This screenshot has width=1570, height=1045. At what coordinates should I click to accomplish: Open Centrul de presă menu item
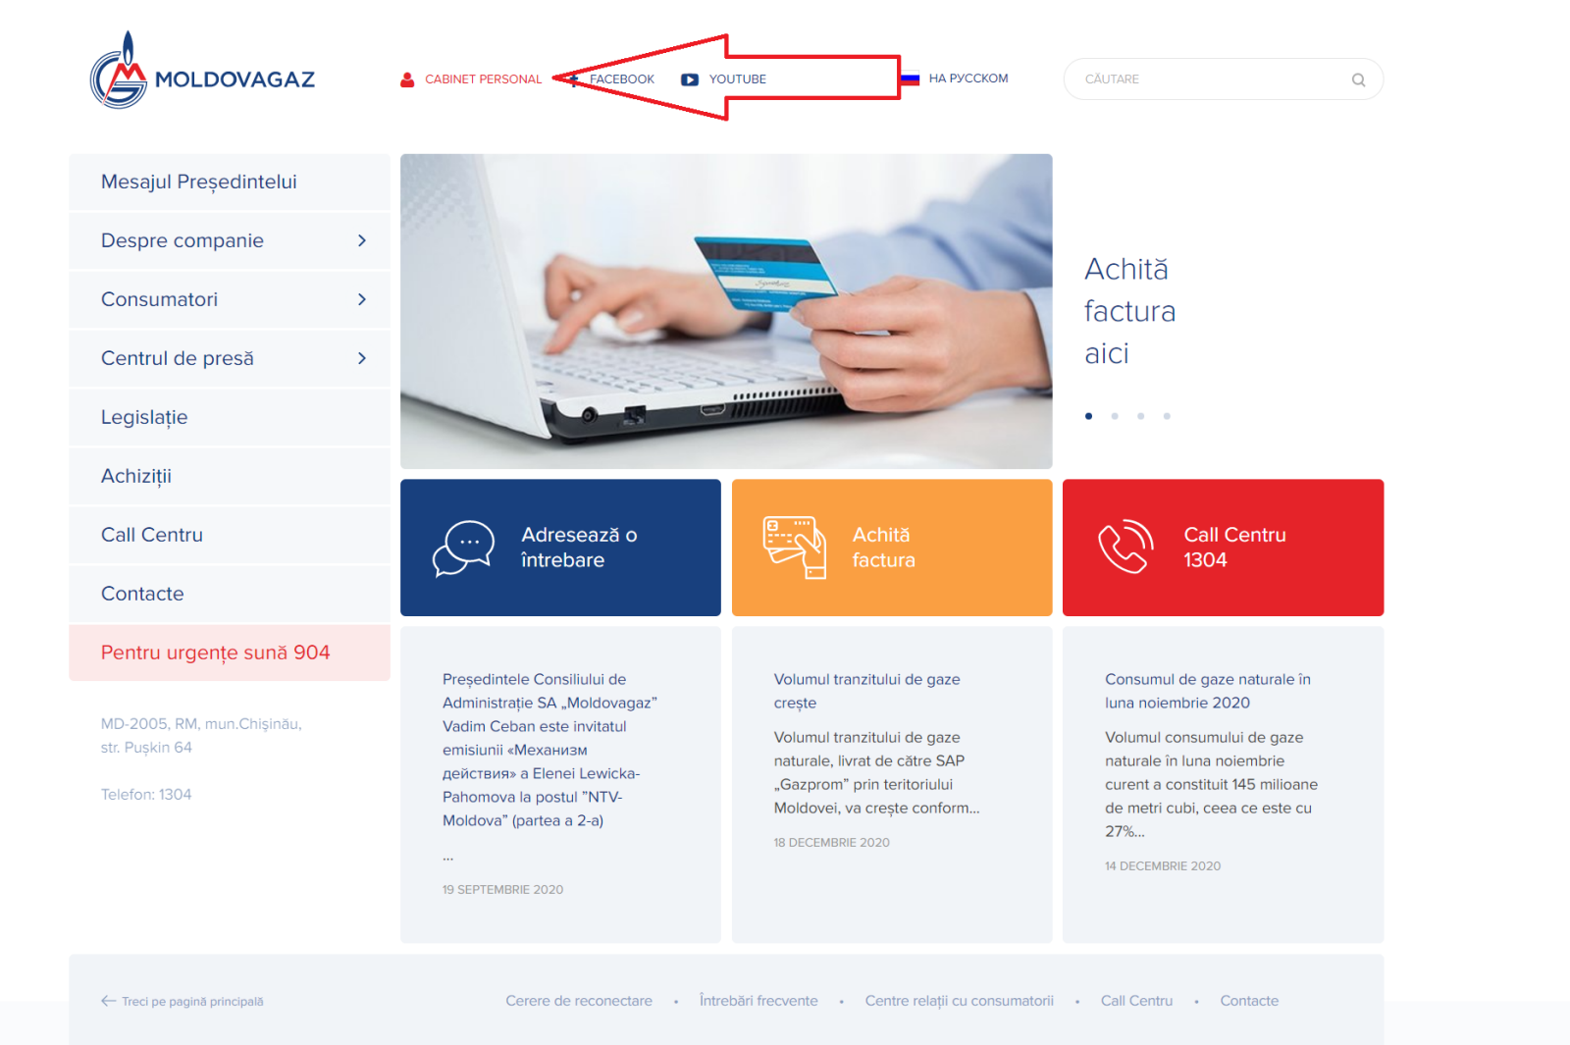point(230,358)
